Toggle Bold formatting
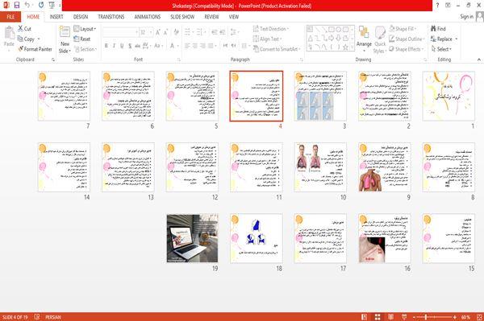Viewport: 484px width, 321px height. 106,46
